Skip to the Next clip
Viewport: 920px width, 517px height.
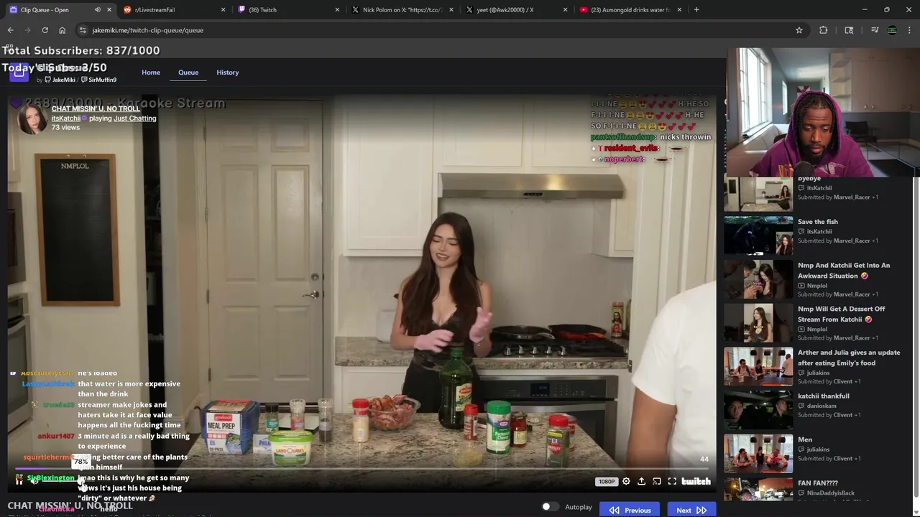tap(691, 510)
